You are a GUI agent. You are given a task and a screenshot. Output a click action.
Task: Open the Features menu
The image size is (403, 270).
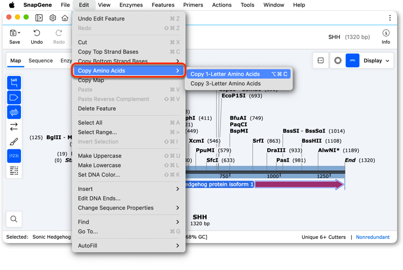[163, 5]
